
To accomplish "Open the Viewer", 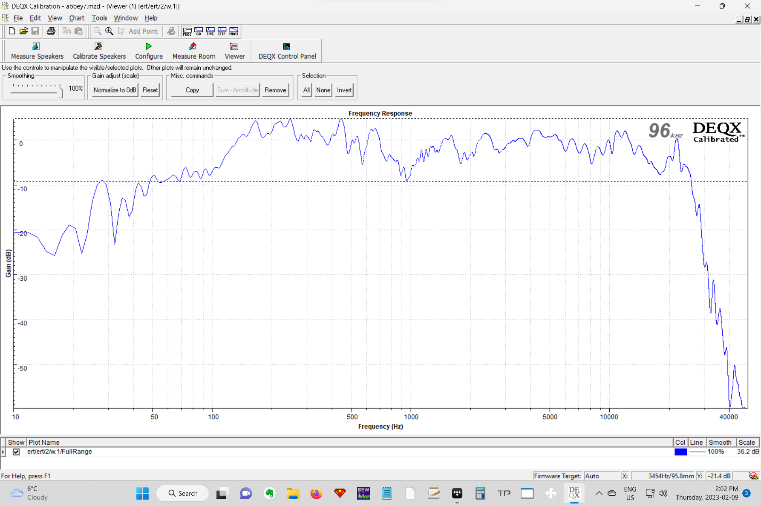I will tap(235, 51).
